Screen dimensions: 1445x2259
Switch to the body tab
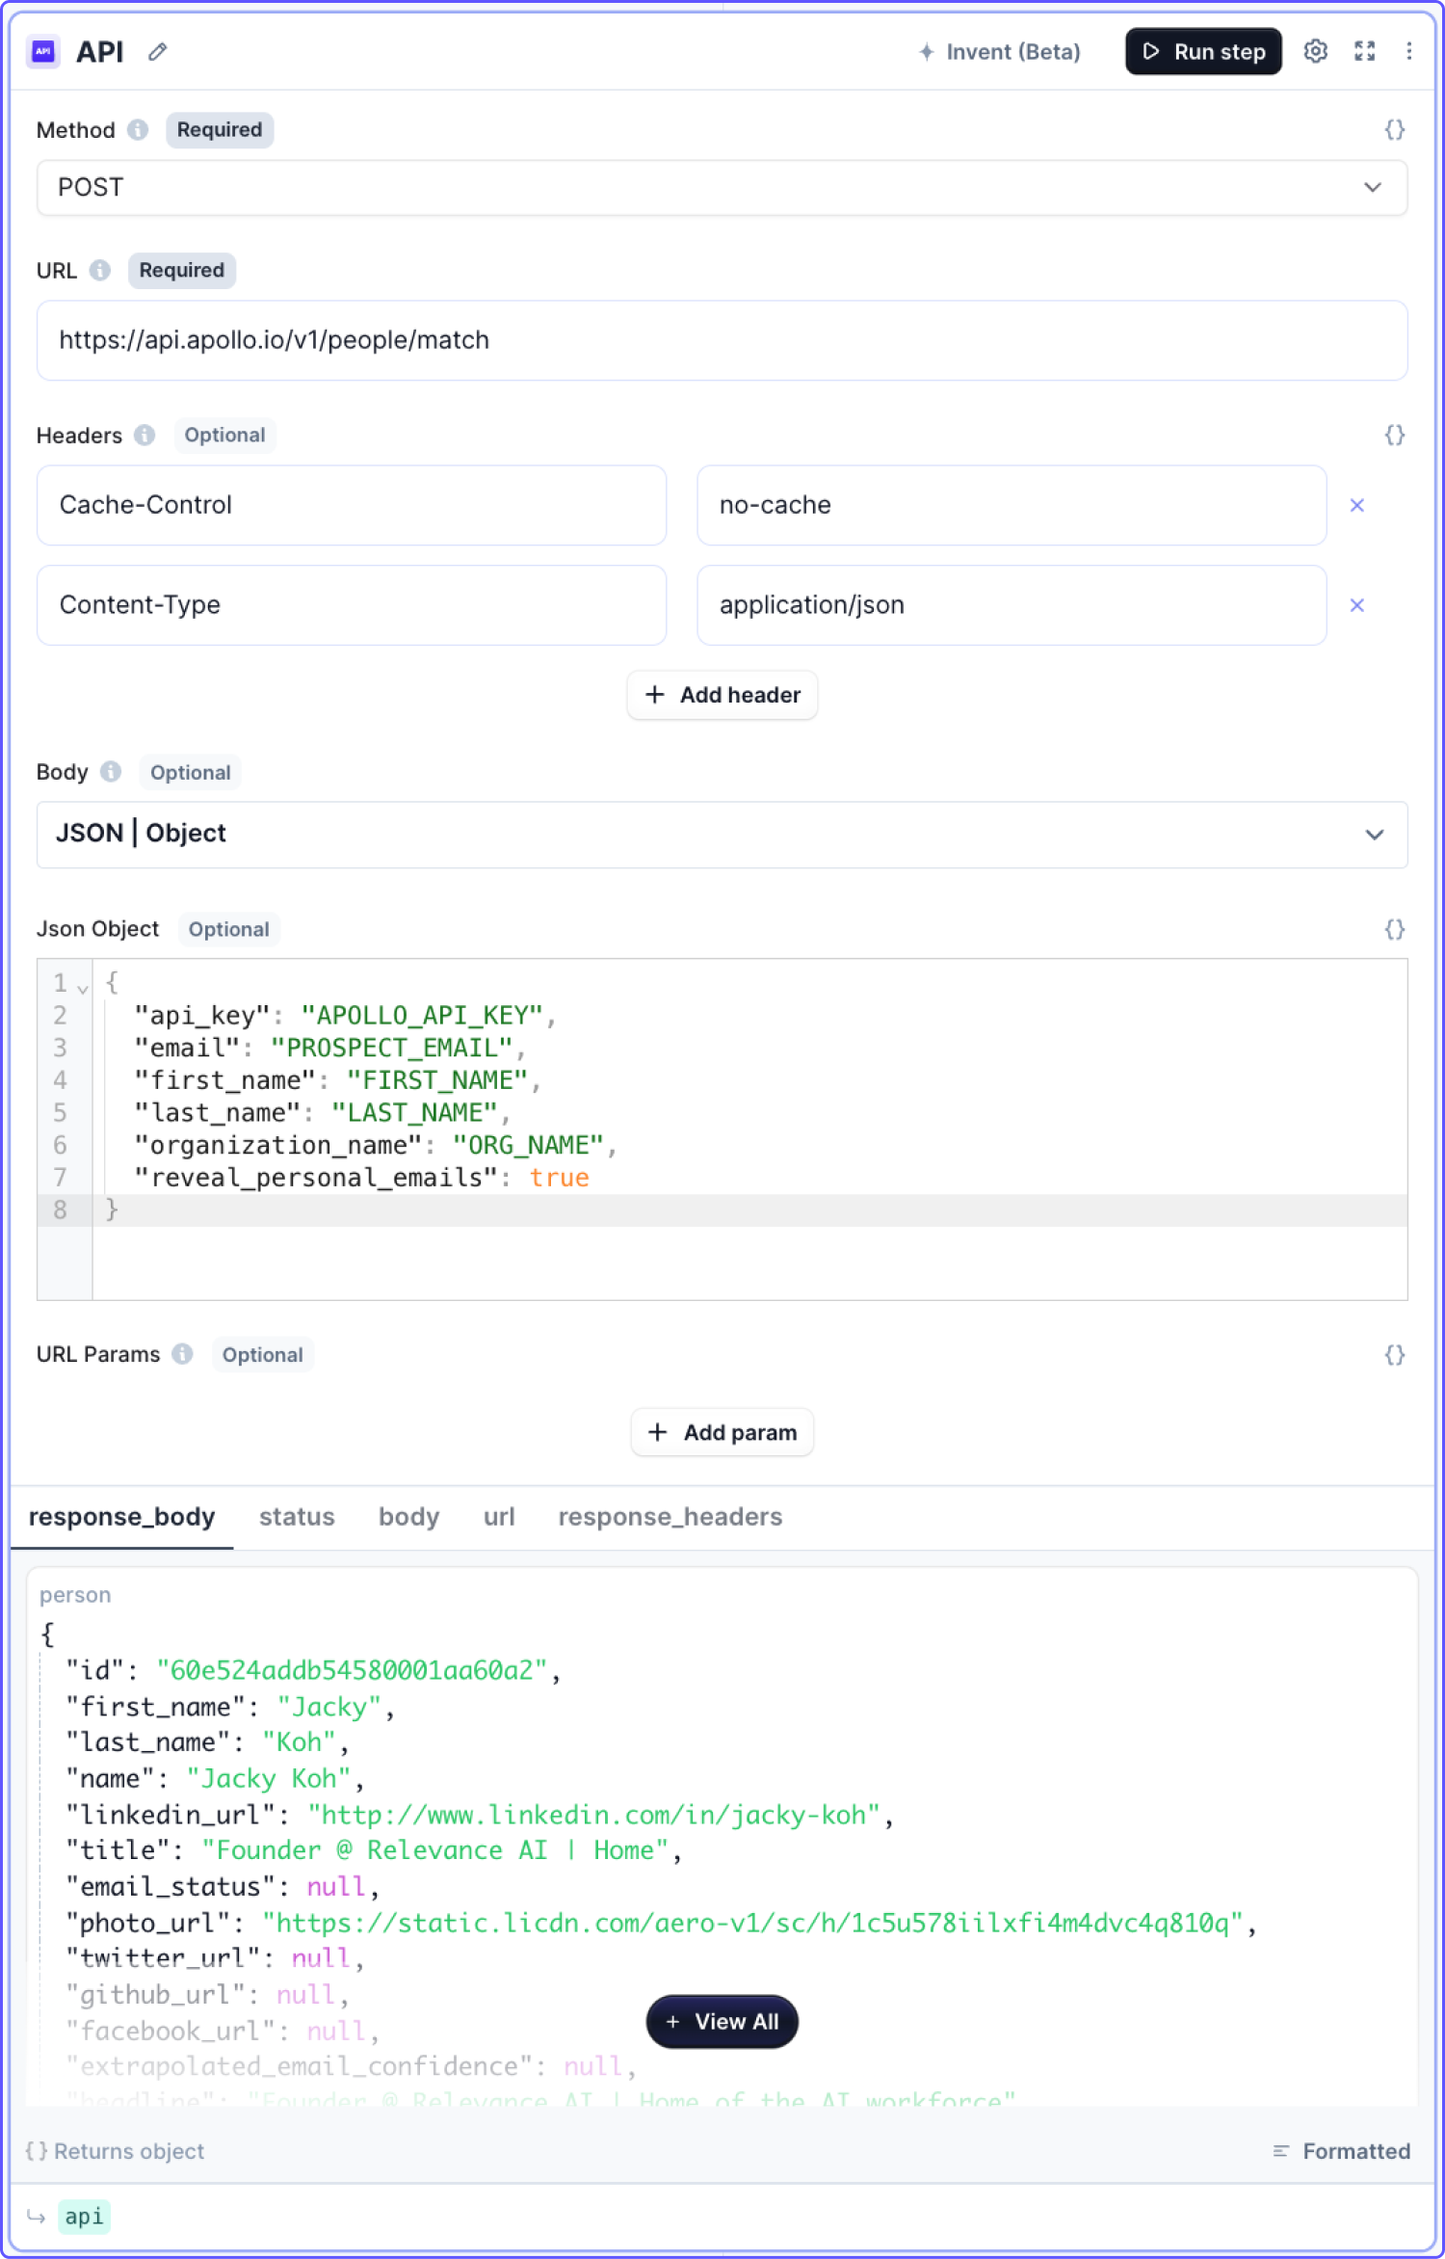pos(408,1517)
